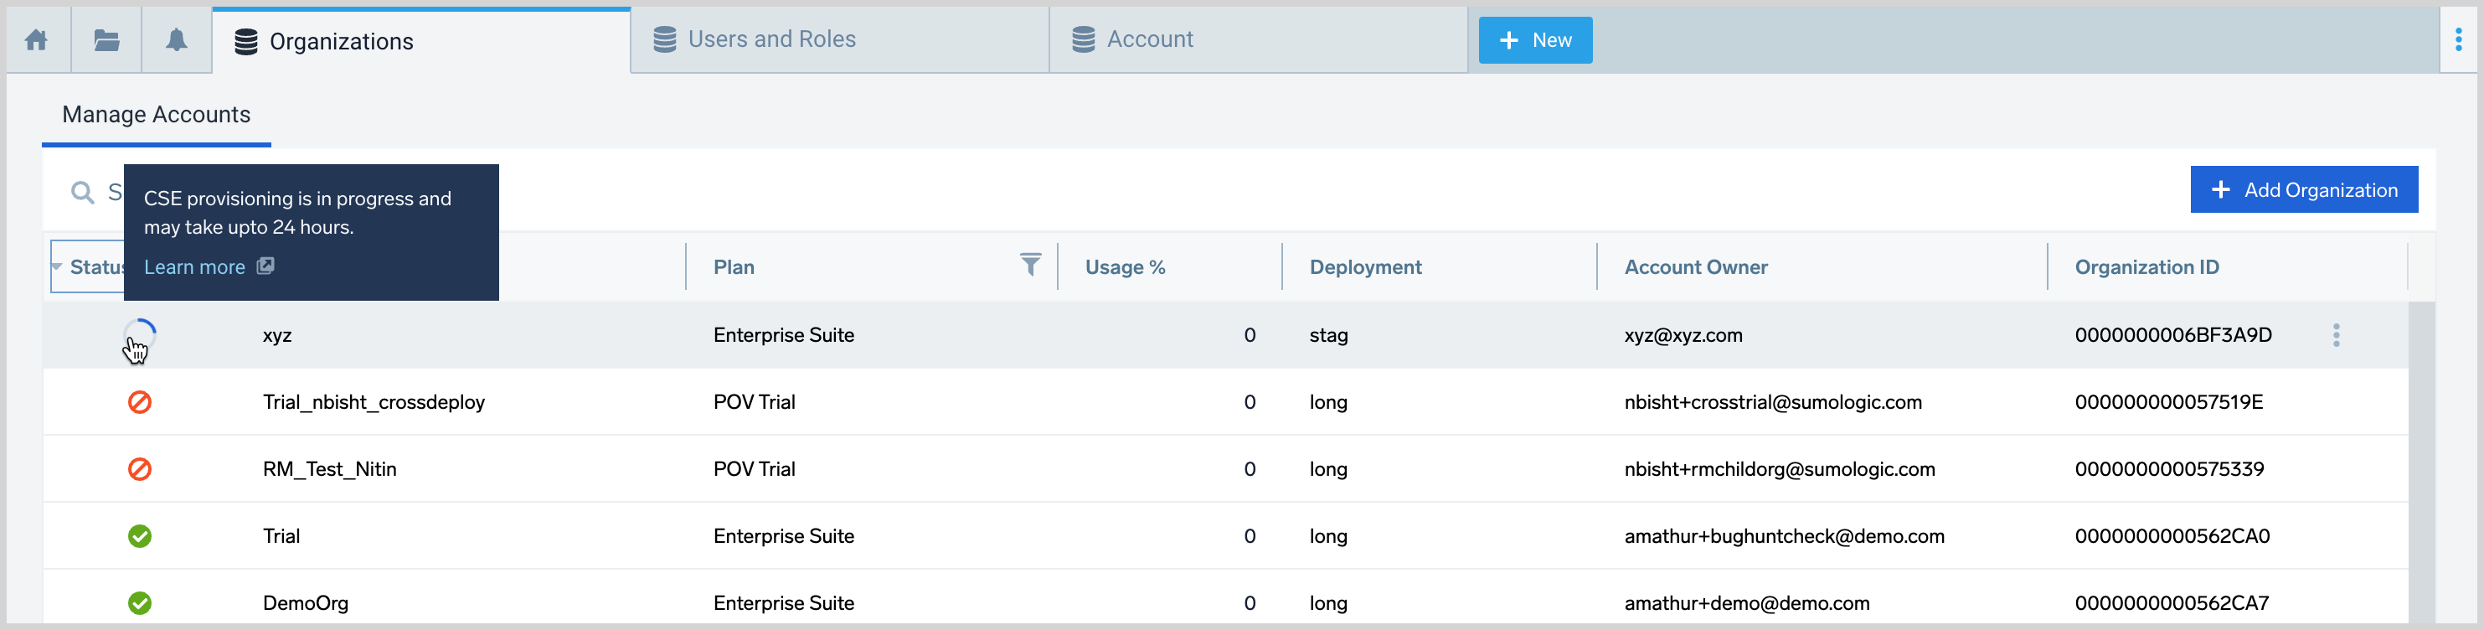Expand the Status column sort arrow
Screen dimensions: 2484x630
[x=57, y=267]
